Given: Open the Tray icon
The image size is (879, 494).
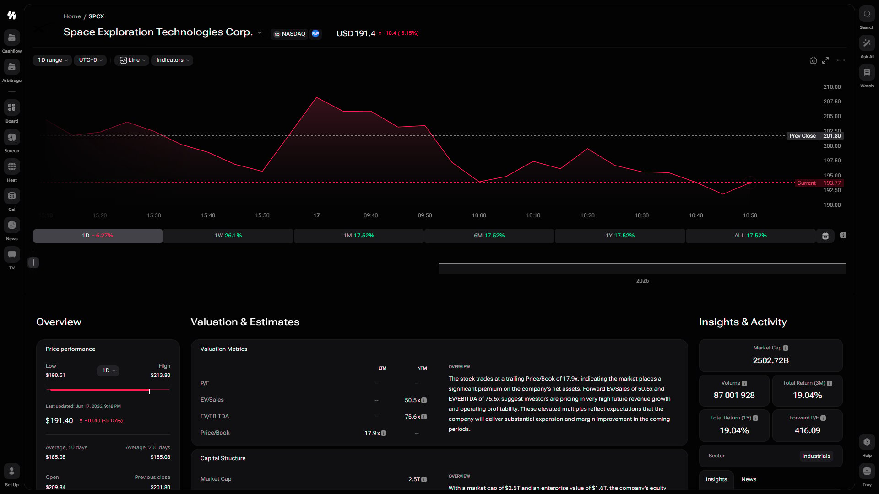Looking at the screenshot, I should [867, 471].
